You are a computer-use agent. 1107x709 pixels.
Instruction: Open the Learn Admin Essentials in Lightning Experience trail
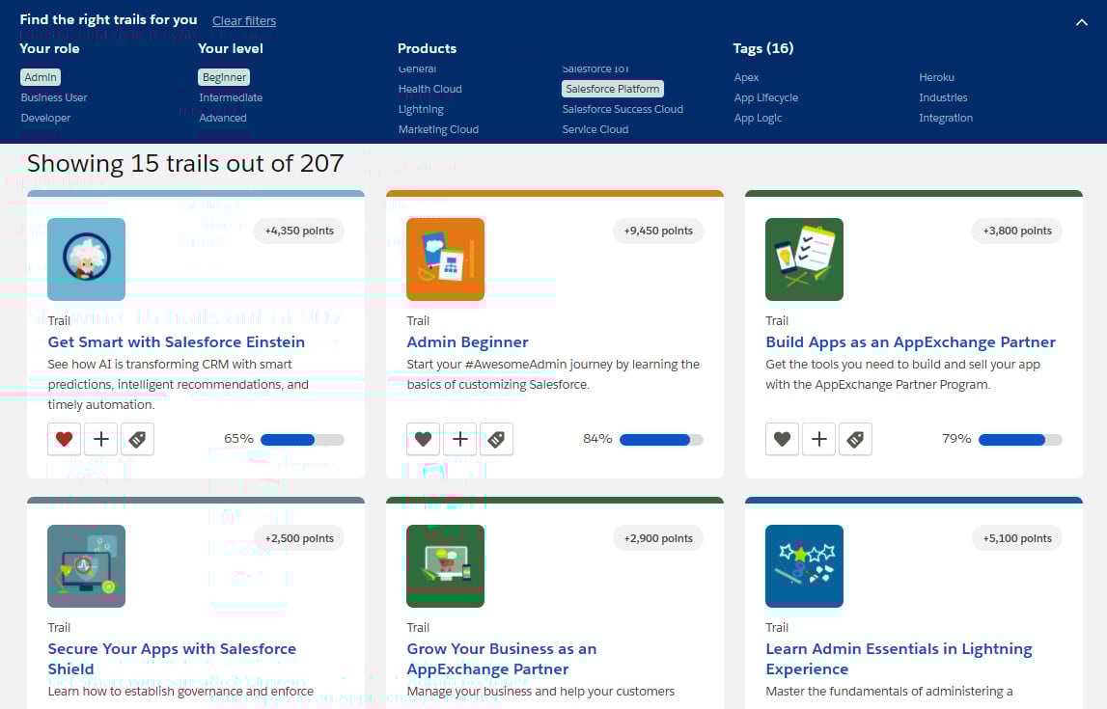[x=899, y=659]
